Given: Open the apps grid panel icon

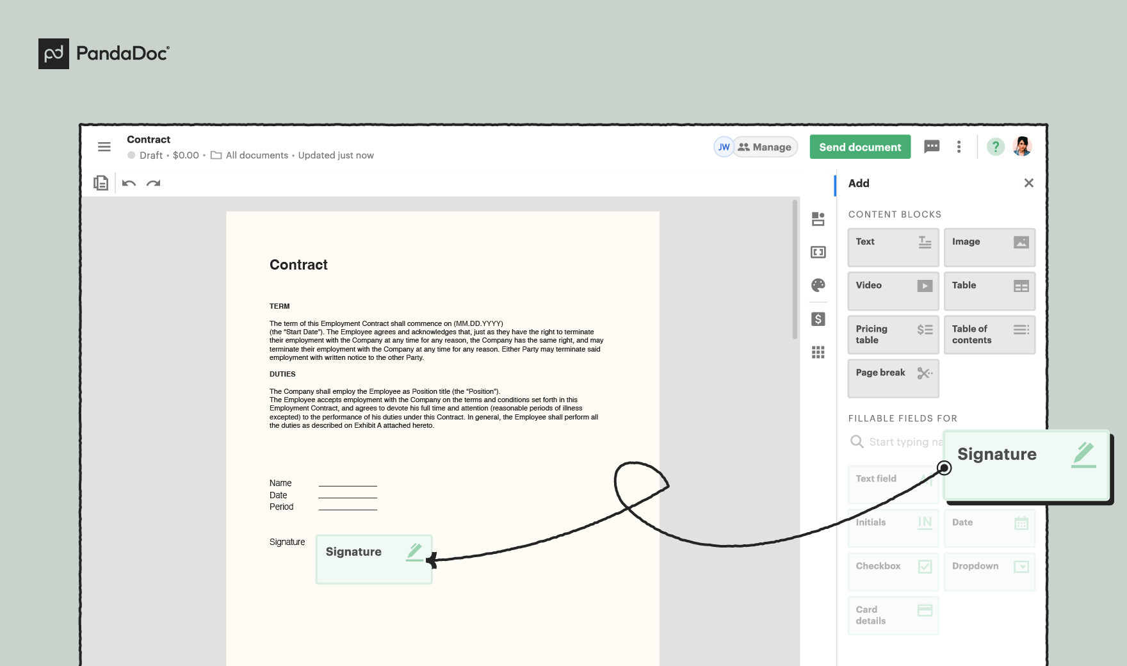Looking at the screenshot, I should [x=818, y=352].
